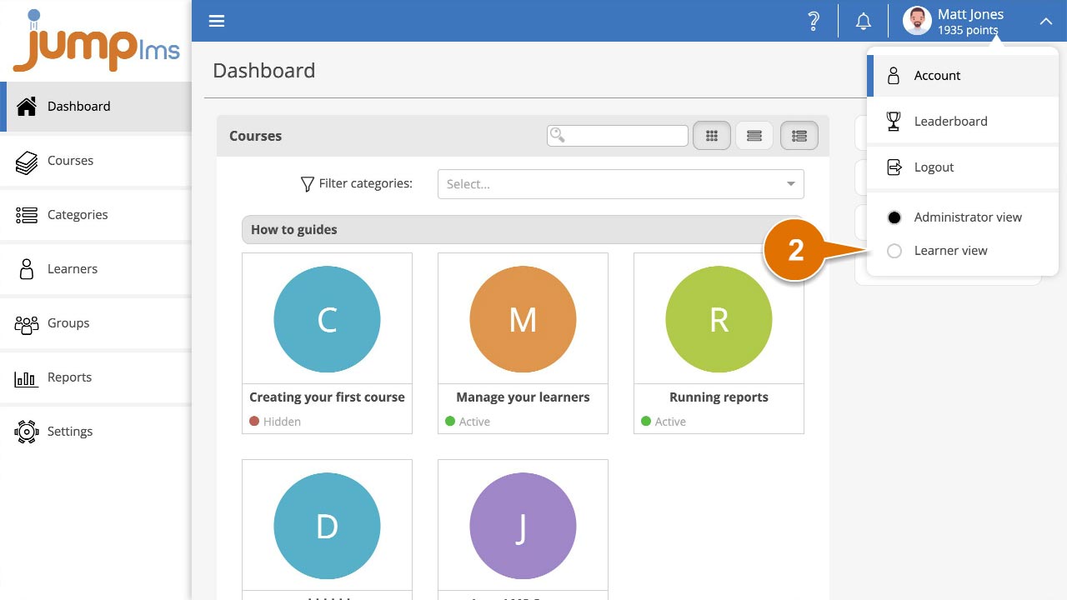
Task: Select Administrator view radio button
Action: coord(894,217)
